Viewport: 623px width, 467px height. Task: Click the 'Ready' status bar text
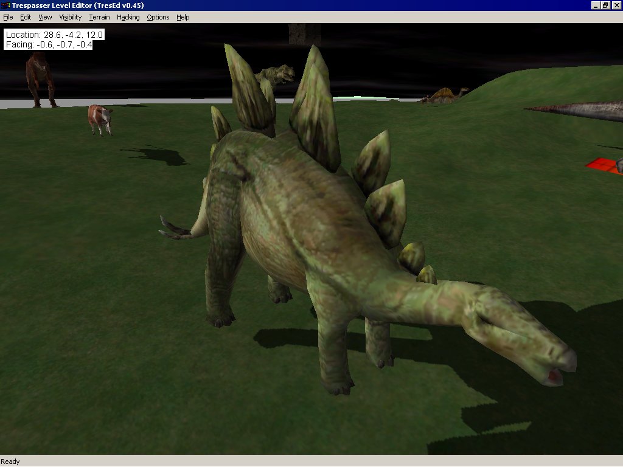click(x=10, y=462)
